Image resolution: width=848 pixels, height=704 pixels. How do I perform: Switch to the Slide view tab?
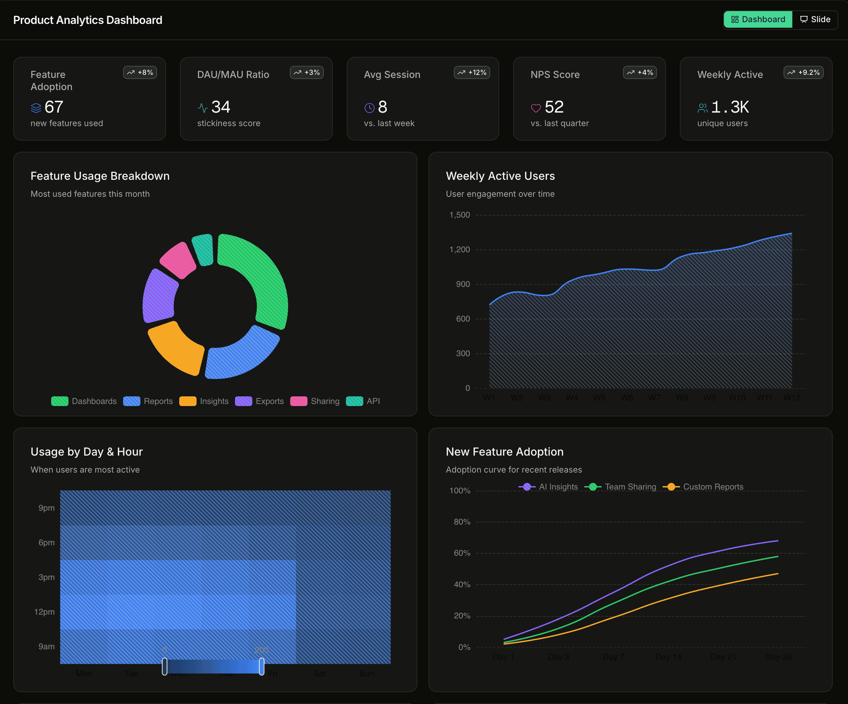pyautogui.click(x=815, y=19)
